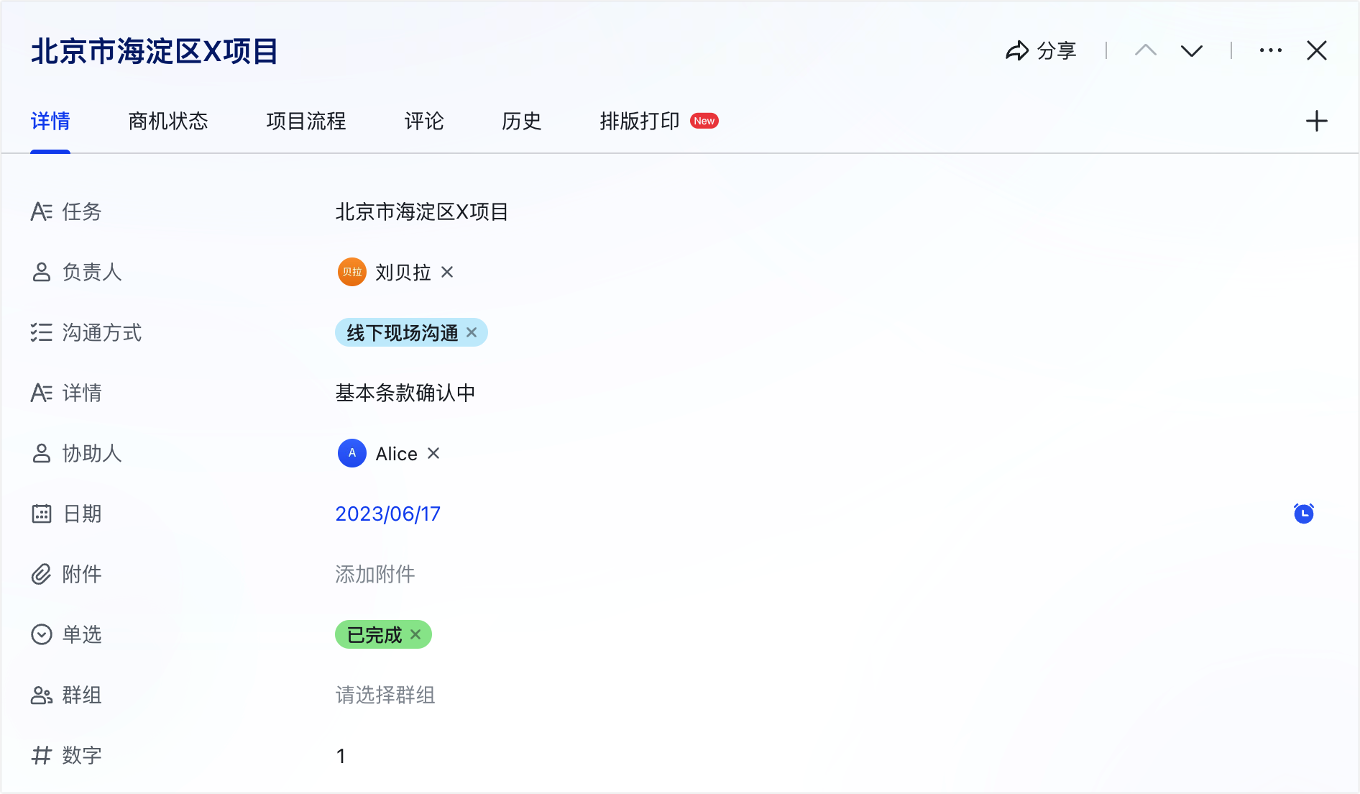The image size is (1360, 794).
Task: Click the 基本条款确认中 details text field
Action: point(405,393)
